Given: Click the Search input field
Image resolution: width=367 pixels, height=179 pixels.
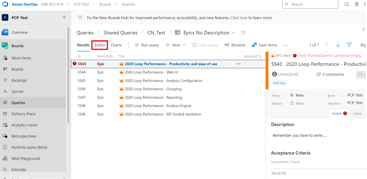Looking at the screenshot, I should 310,4.
